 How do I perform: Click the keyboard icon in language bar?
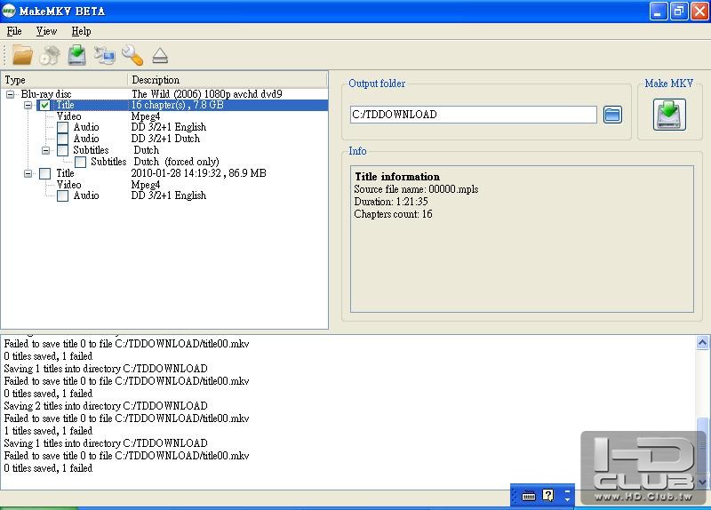(x=529, y=496)
